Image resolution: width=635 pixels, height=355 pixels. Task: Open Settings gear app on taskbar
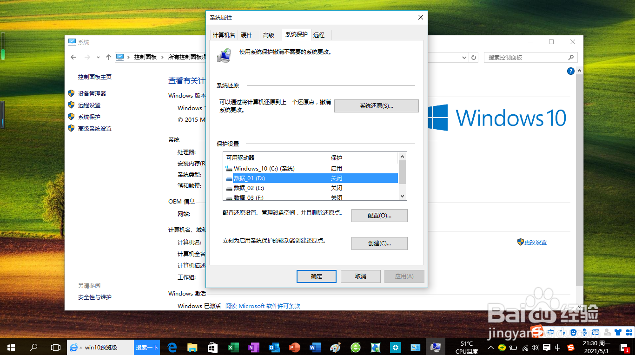click(396, 347)
